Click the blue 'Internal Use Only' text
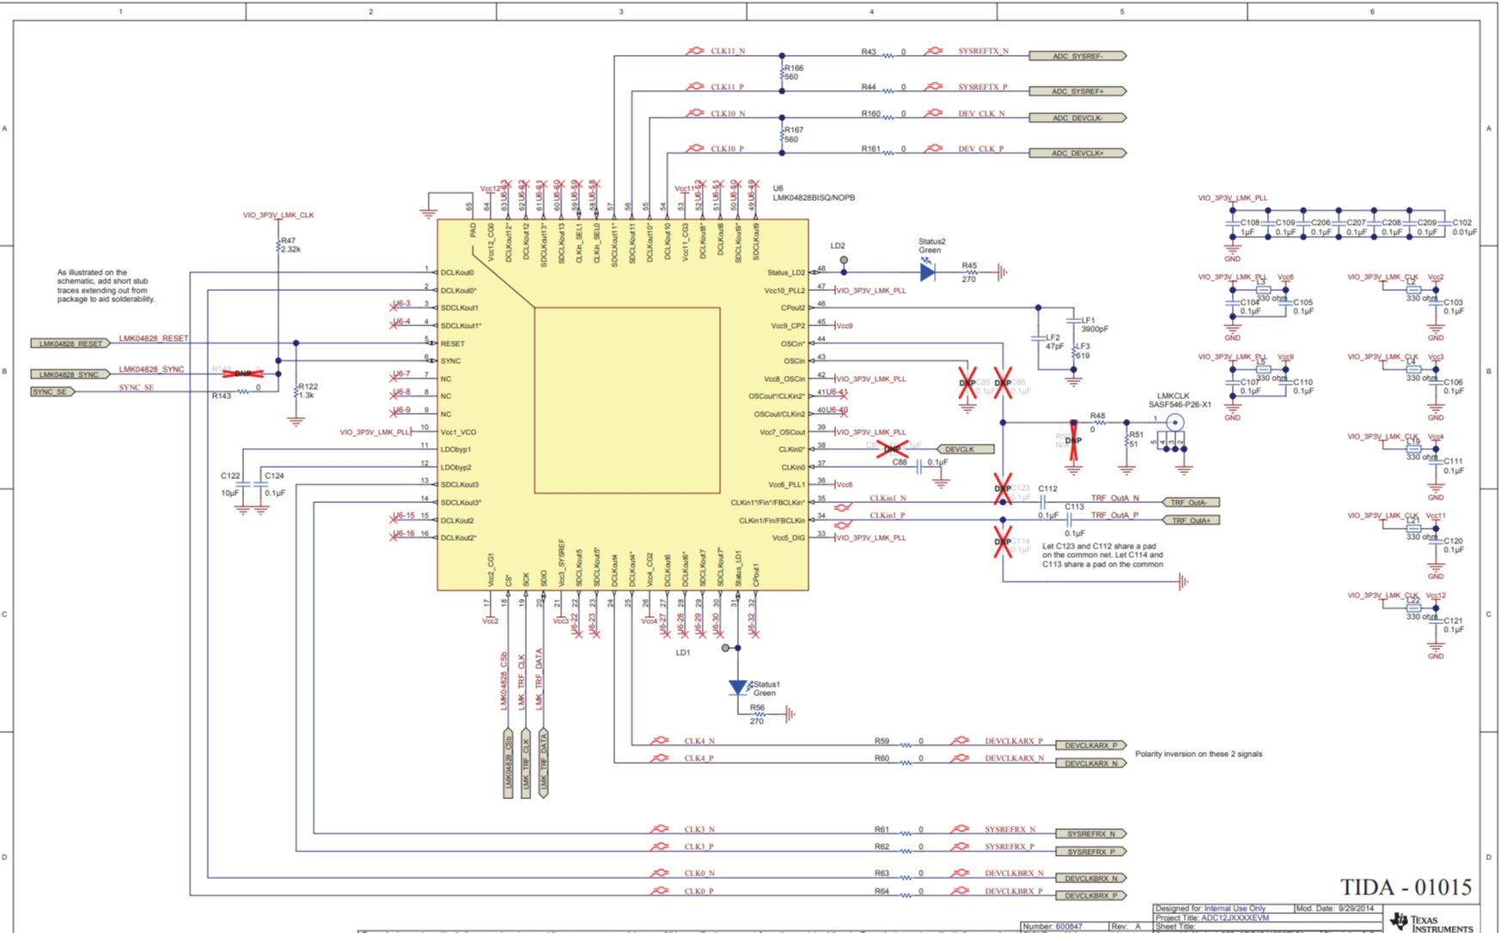The image size is (1501, 933). [1235, 908]
